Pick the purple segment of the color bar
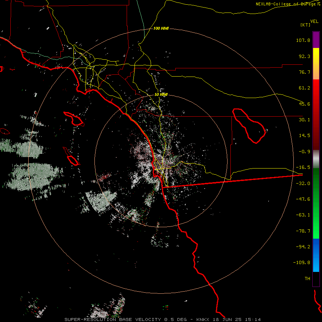This screenshot has height=322, width=322. coord(316,40)
